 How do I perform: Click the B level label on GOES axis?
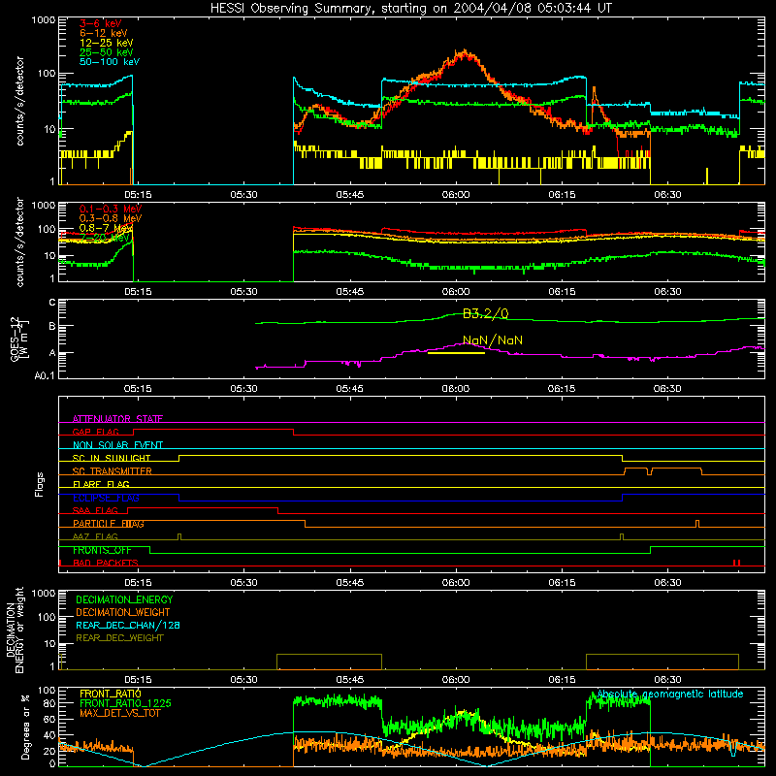coord(52,326)
